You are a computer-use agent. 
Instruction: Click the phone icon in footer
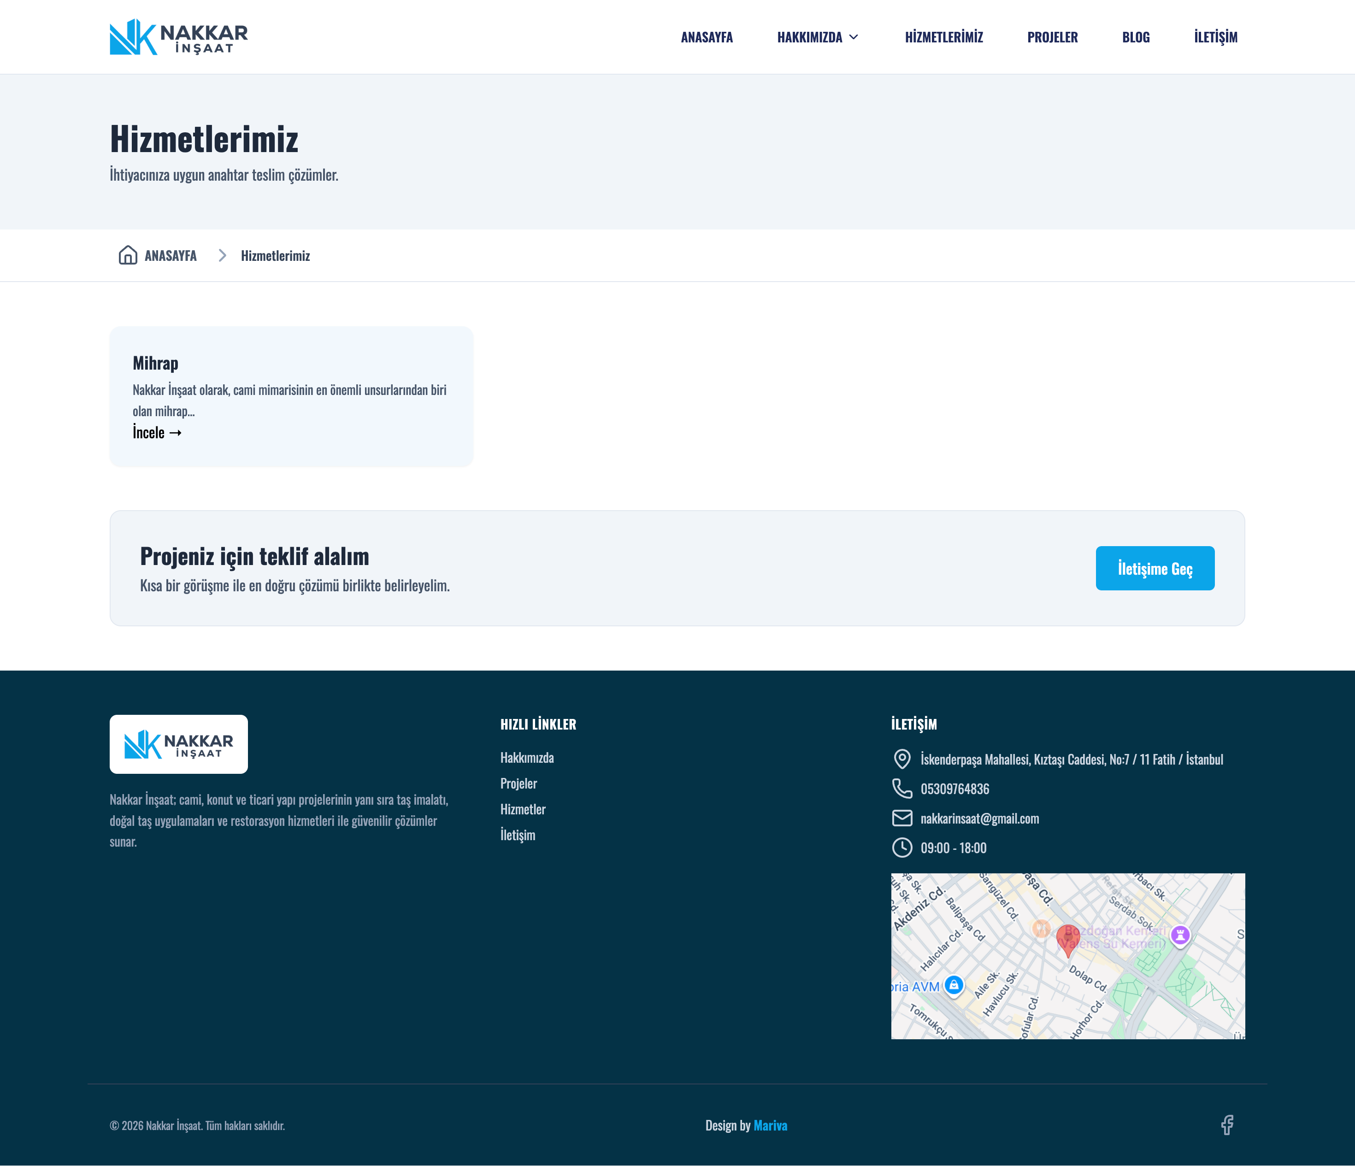tap(902, 788)
